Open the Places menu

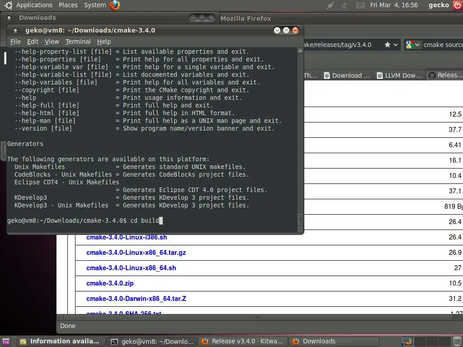(68, 5)
